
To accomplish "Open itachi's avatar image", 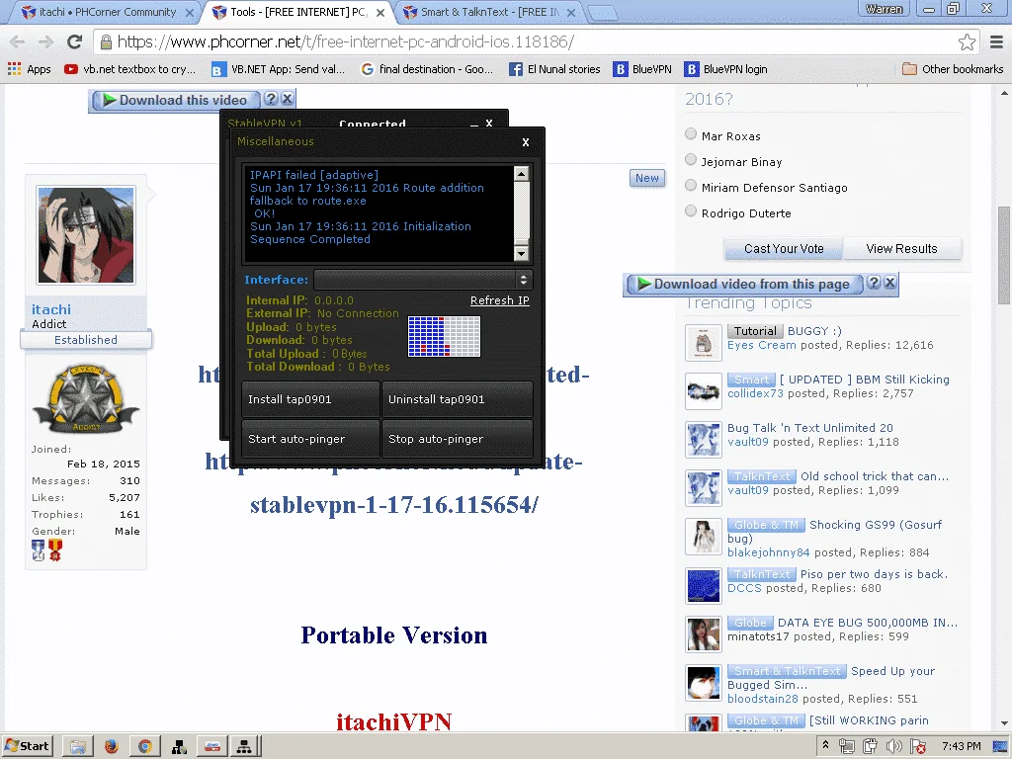I will click(x=86, y=235).
